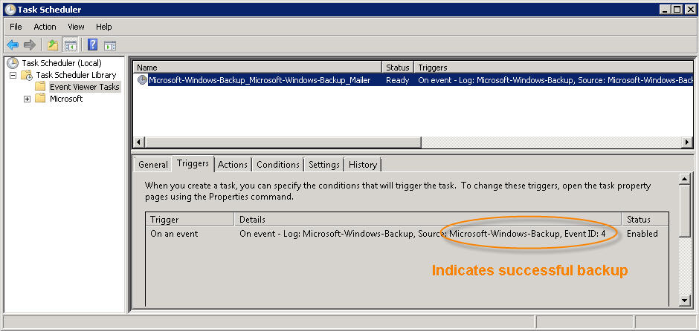Click the Event Viewer Tasks folder icon

(41, 87)
